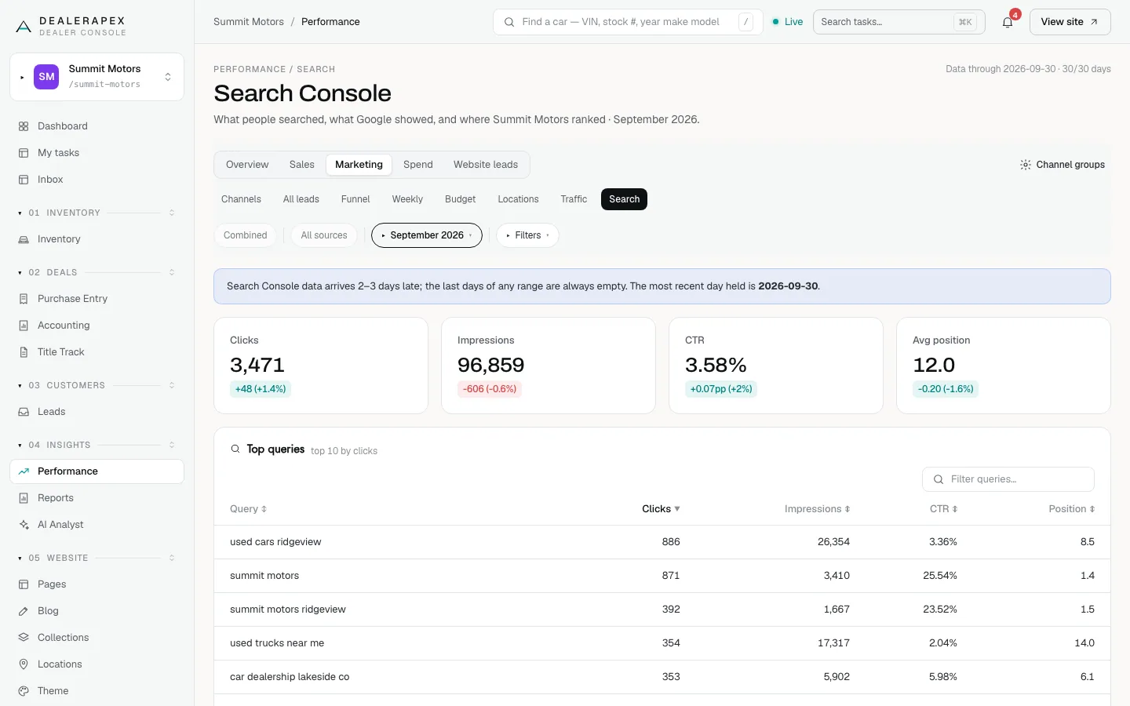Sort the table by Impressions column
1130x706 pixels.
pos(817,509)
